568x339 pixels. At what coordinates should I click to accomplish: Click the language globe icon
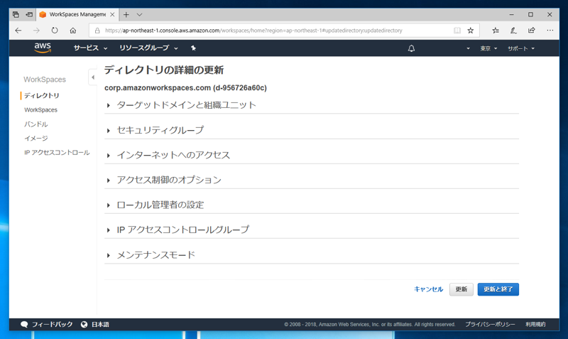(x=84, y=325)
